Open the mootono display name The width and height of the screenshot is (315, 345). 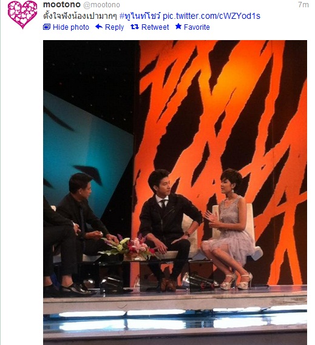(62, 4)
